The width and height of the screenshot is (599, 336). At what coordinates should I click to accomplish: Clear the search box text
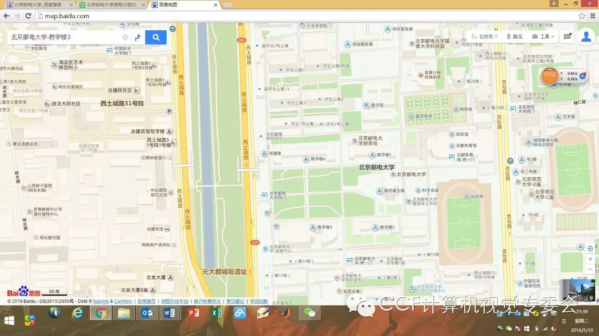coord(125,37)
